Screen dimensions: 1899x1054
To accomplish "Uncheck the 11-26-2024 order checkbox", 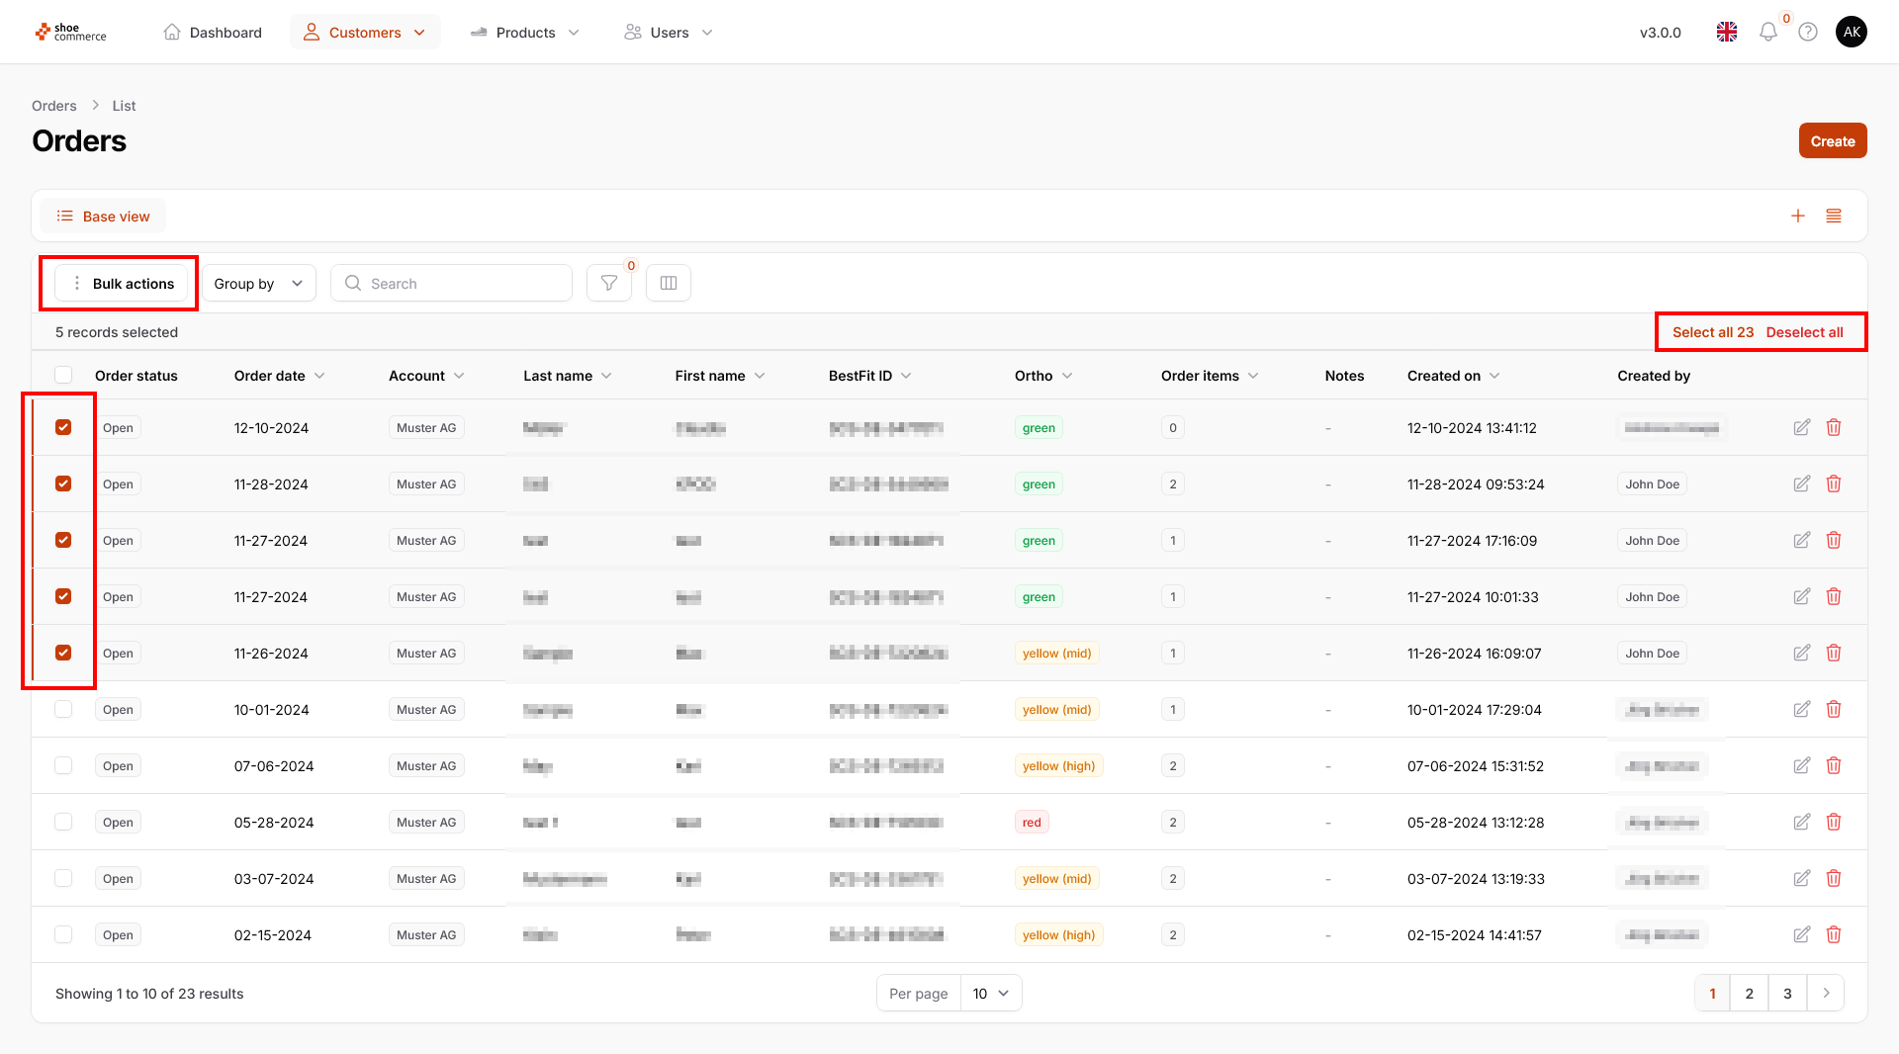I will 63,654.
